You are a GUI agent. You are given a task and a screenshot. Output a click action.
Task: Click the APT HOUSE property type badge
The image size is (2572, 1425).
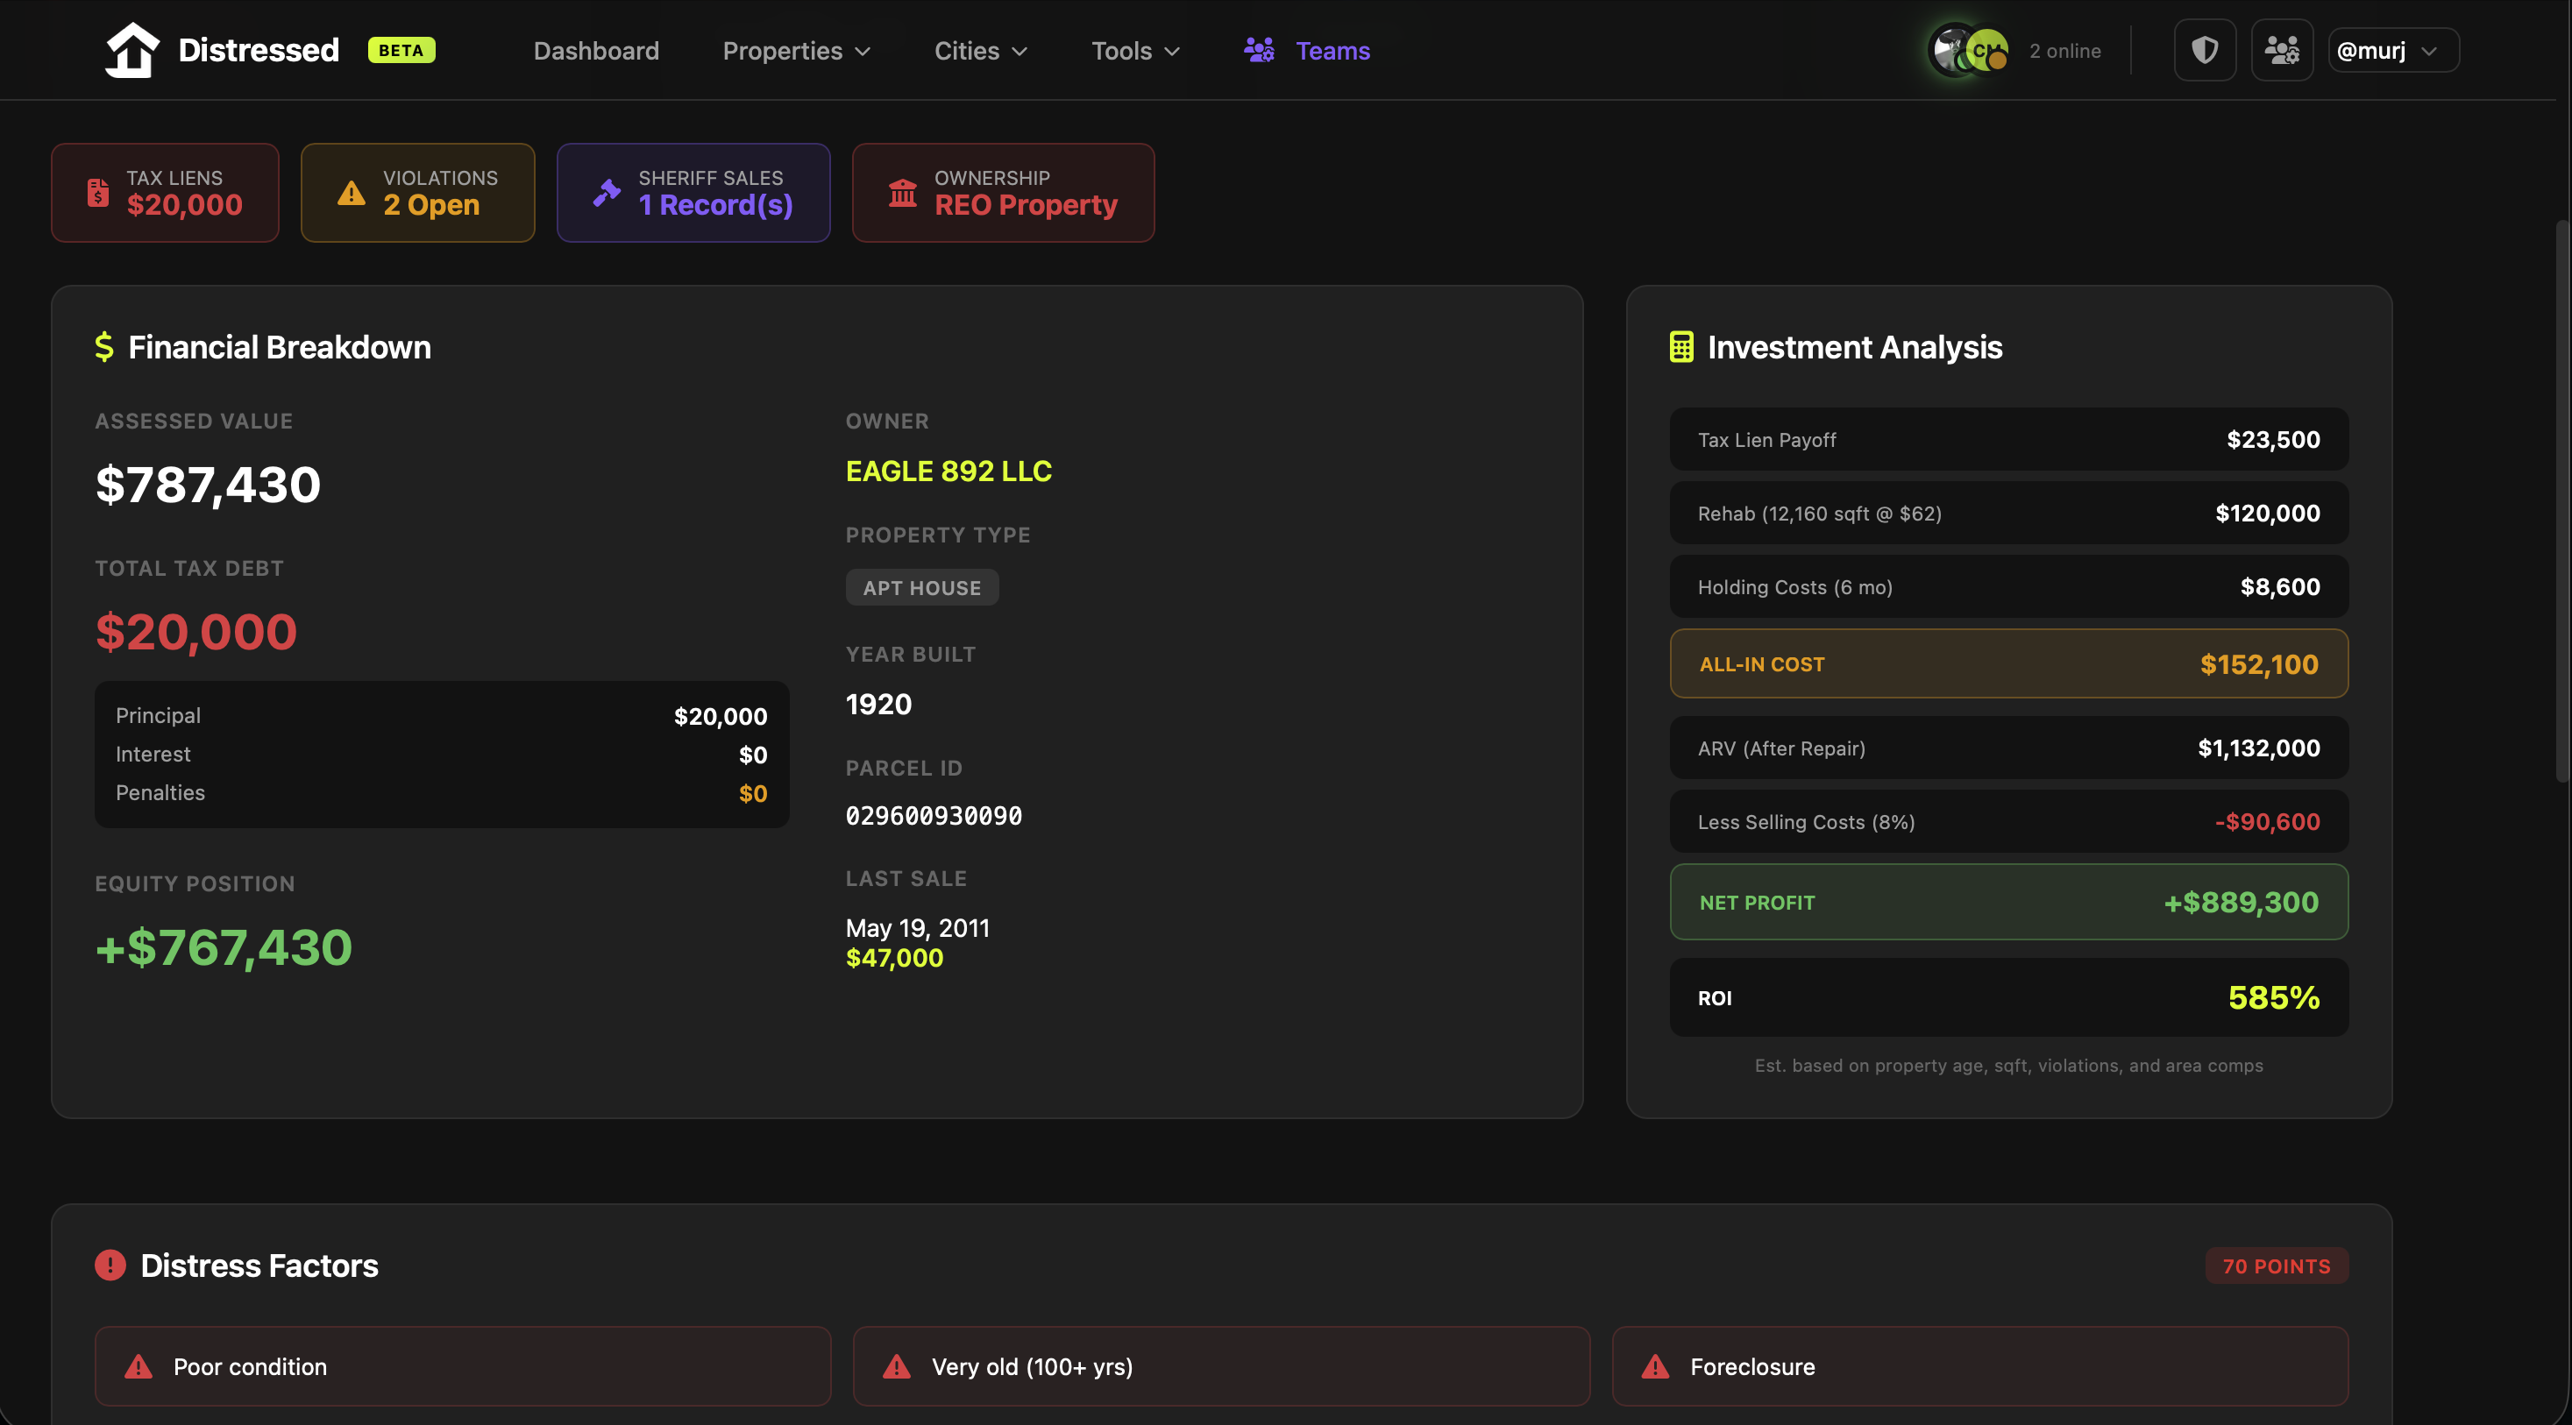(x=921, y=588)
